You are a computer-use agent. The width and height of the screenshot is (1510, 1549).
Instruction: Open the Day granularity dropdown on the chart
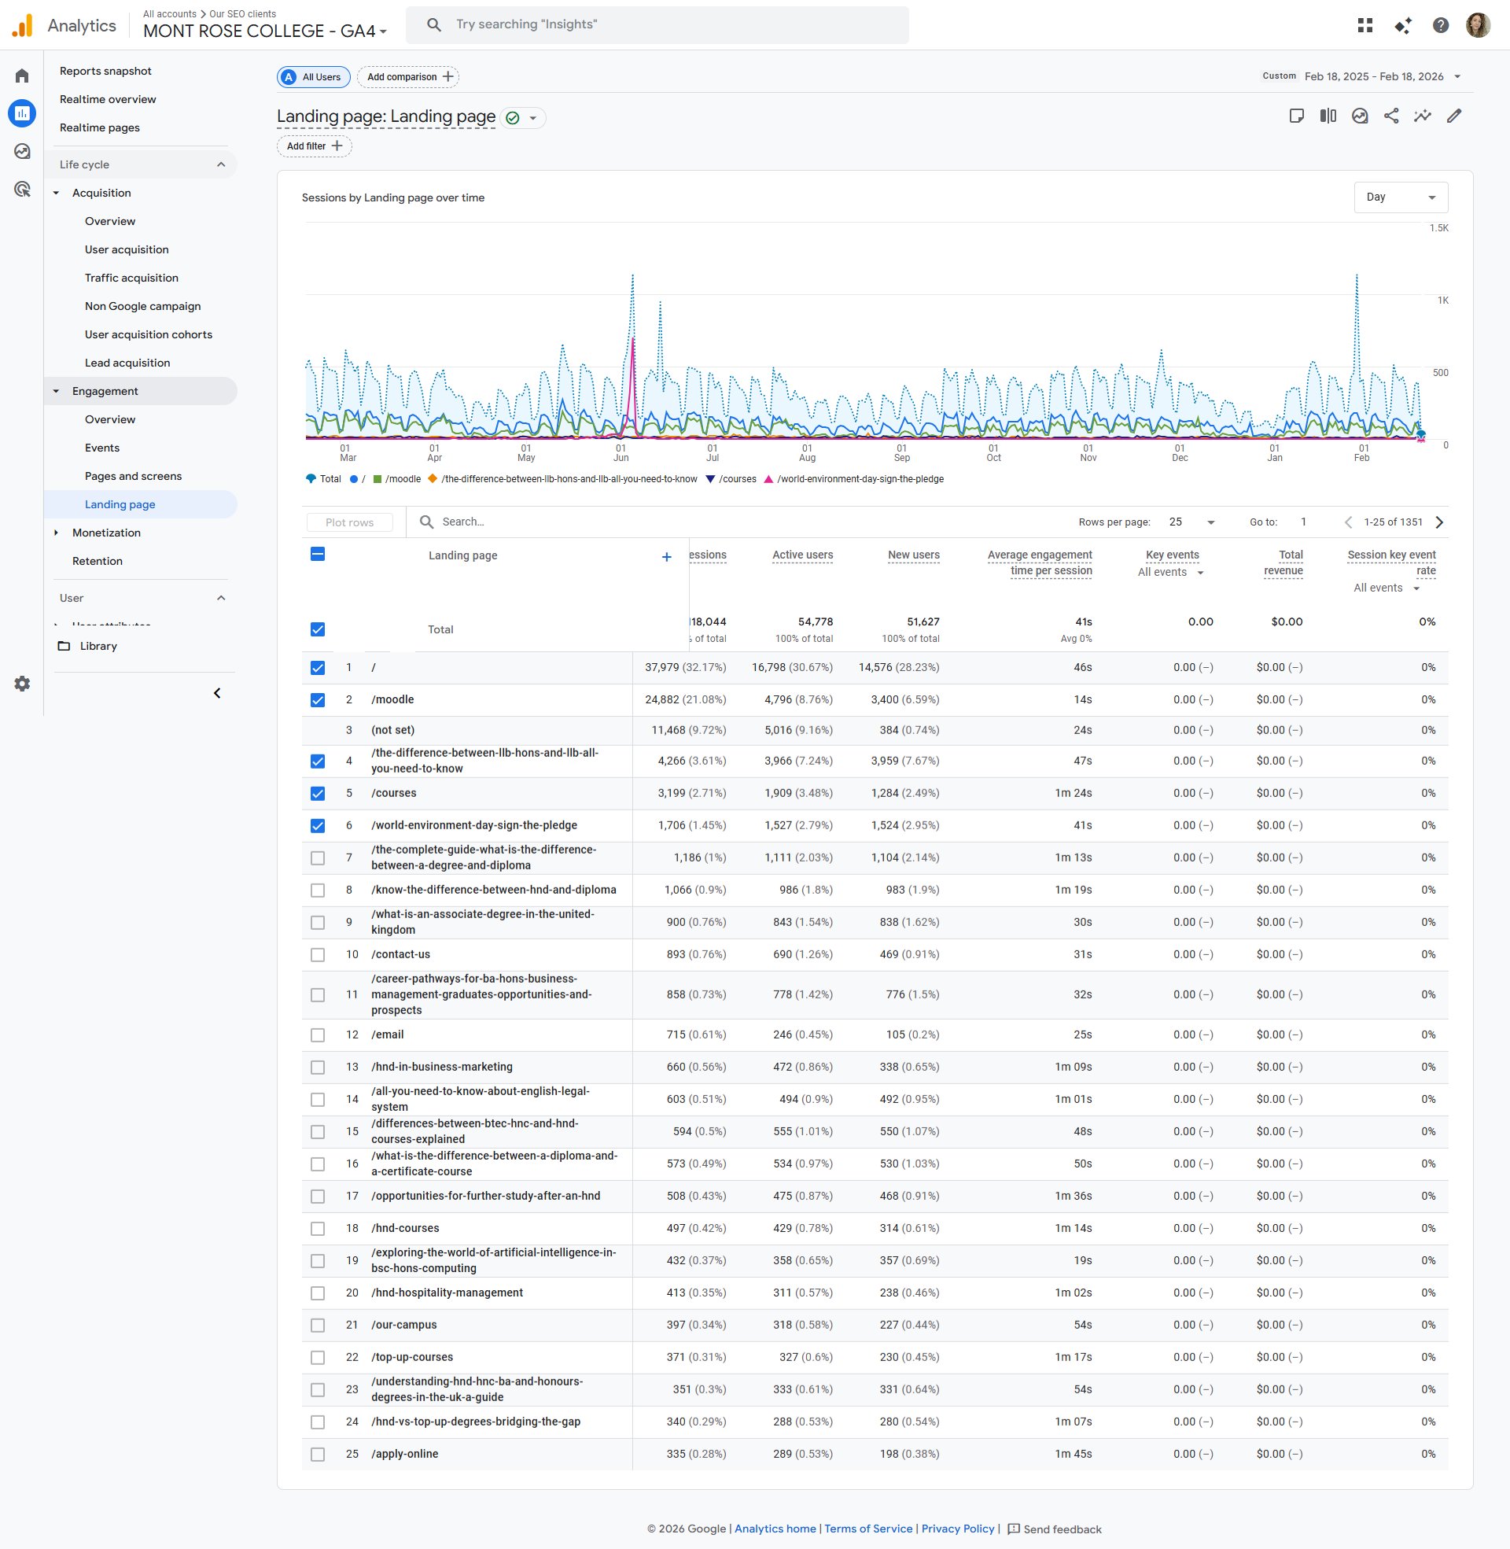click(1401, 197)
